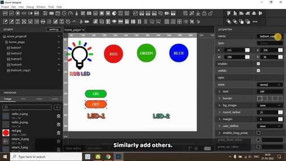Viewport: 286px width, 161px height.
Task: Expand the margin property group
Action: click(x=219, y=119)
